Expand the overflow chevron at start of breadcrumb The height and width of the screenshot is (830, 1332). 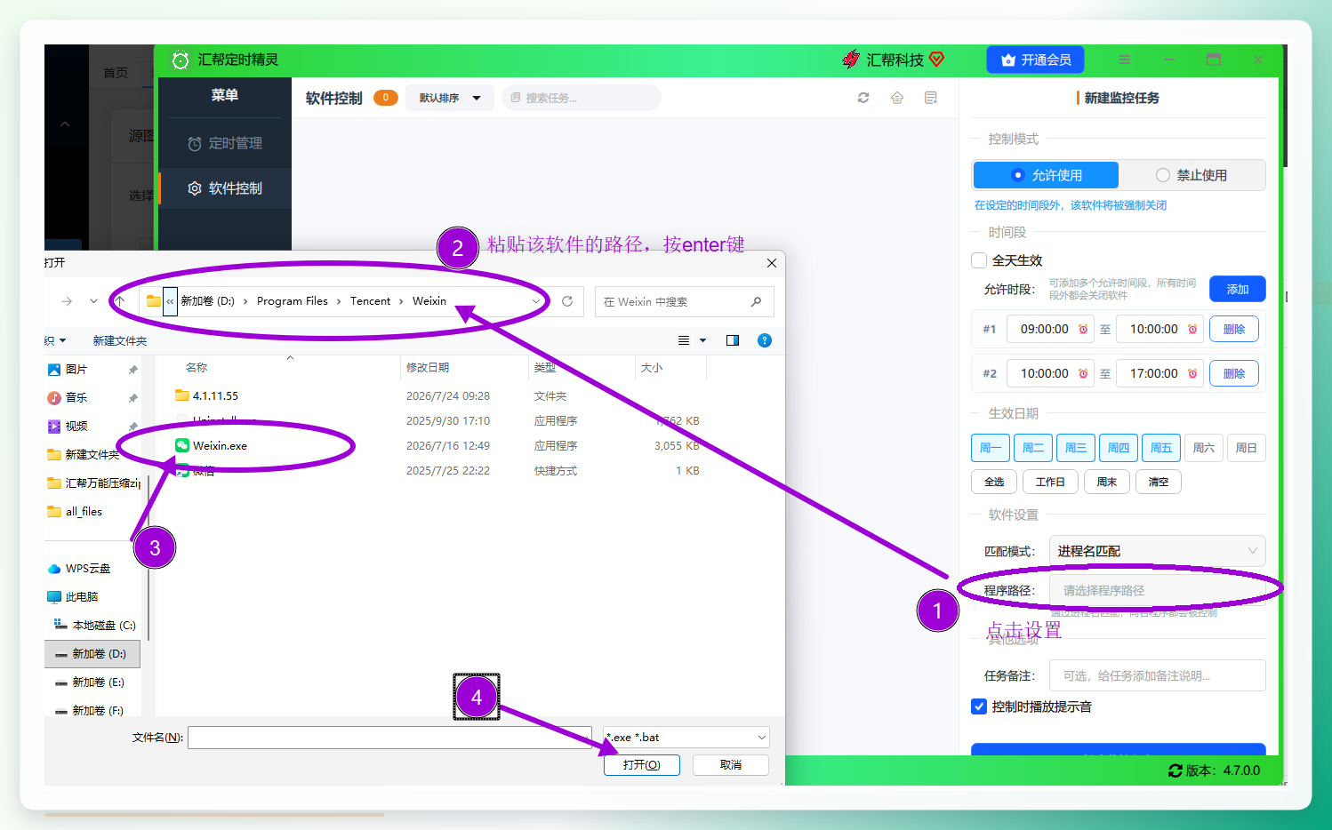tap(170, 301)
